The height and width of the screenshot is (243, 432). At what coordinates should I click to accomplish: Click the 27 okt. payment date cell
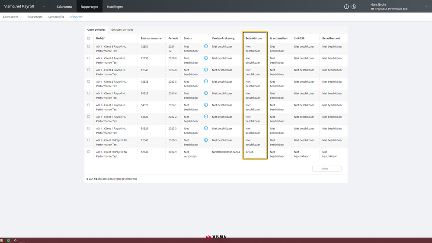(x=250, y=152)
